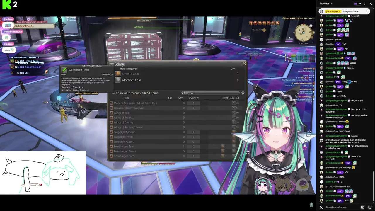Click the Super Chat icon beside the heart

click(363, 207)
